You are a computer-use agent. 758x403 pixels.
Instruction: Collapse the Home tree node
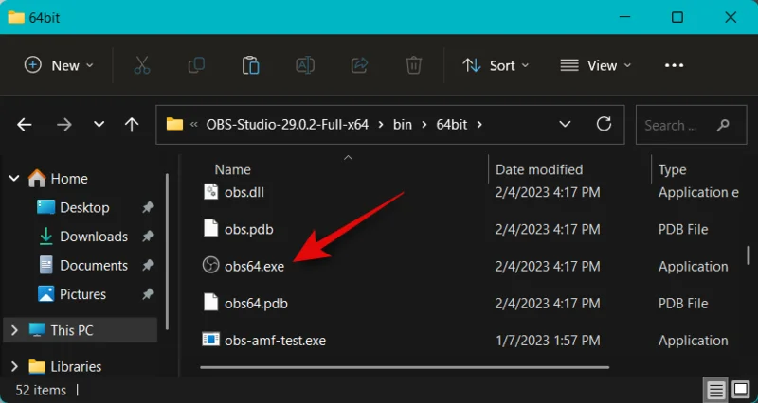14,179
